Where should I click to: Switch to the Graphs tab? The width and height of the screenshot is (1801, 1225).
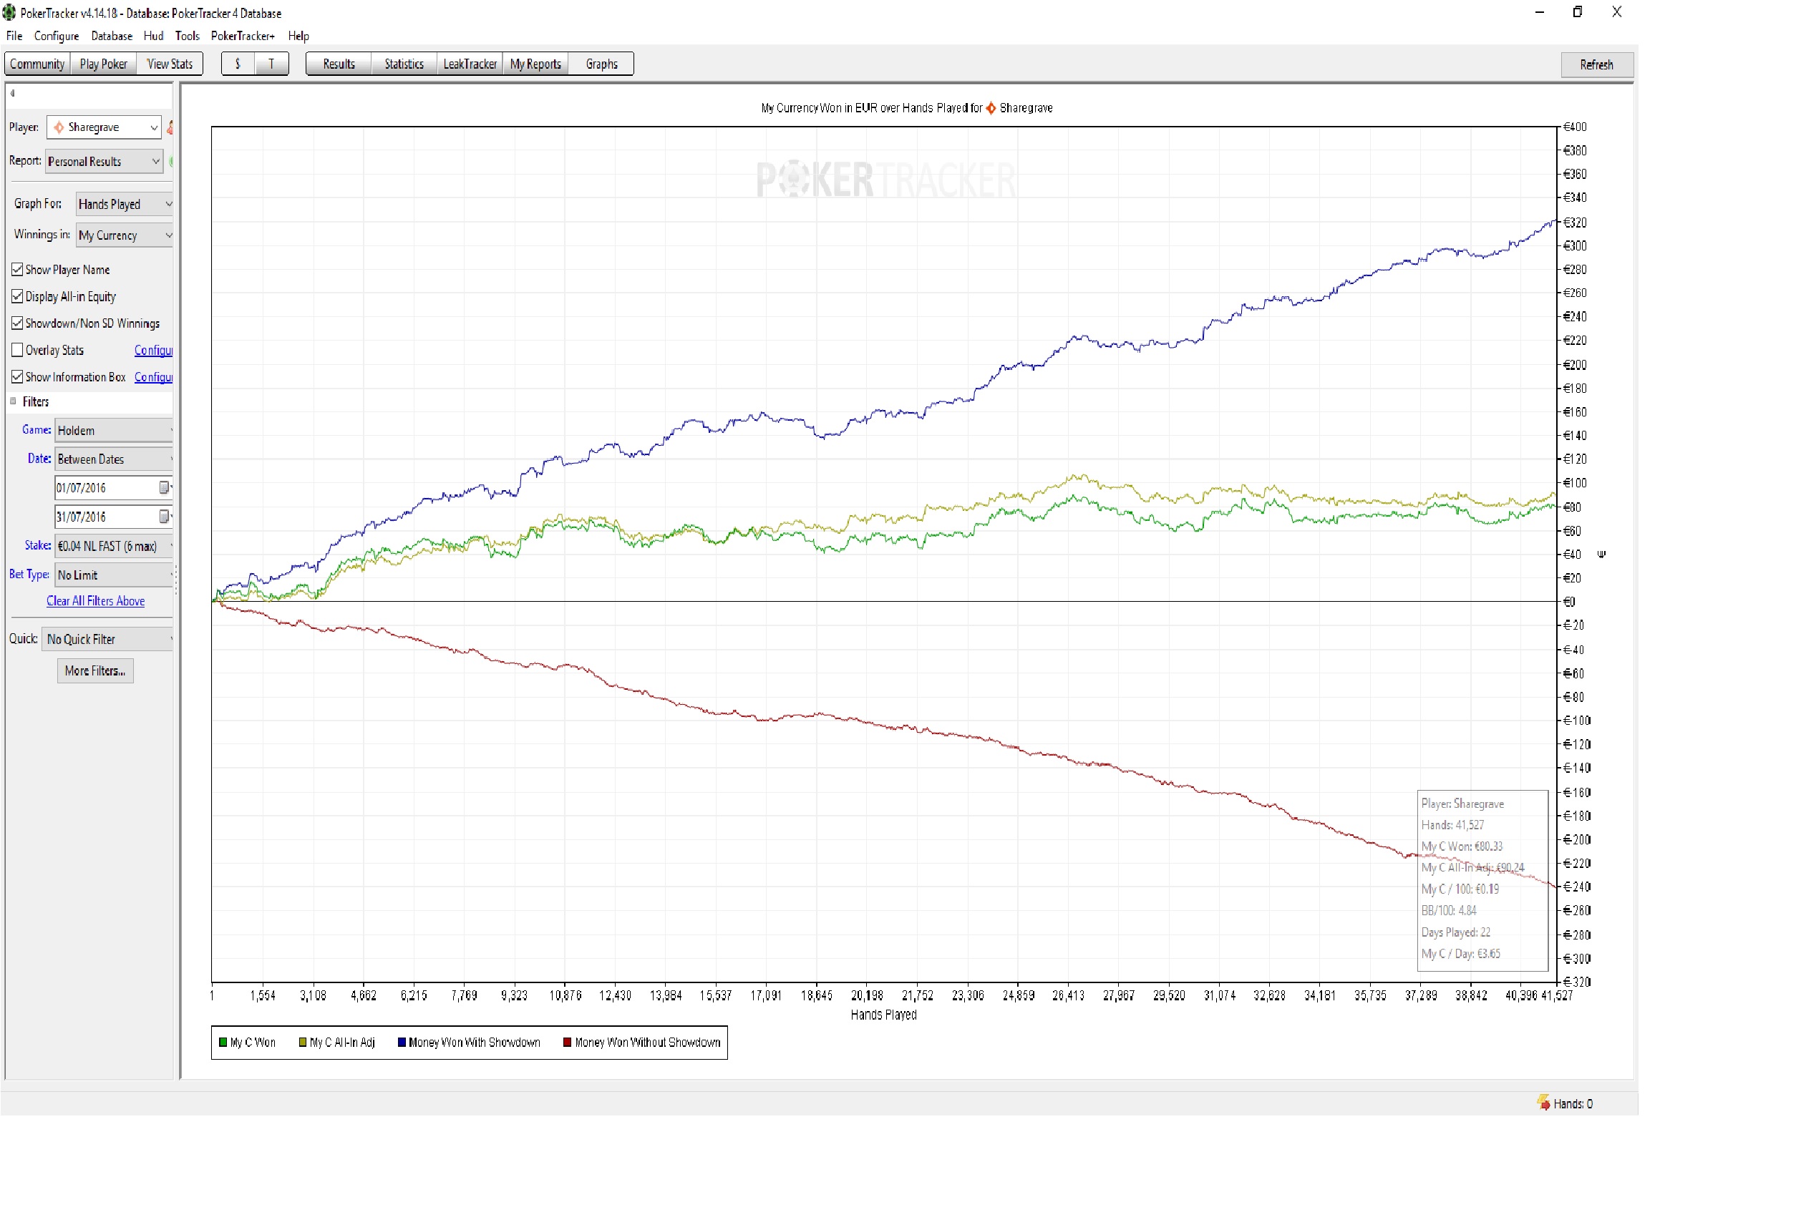(x=601, y=64)
